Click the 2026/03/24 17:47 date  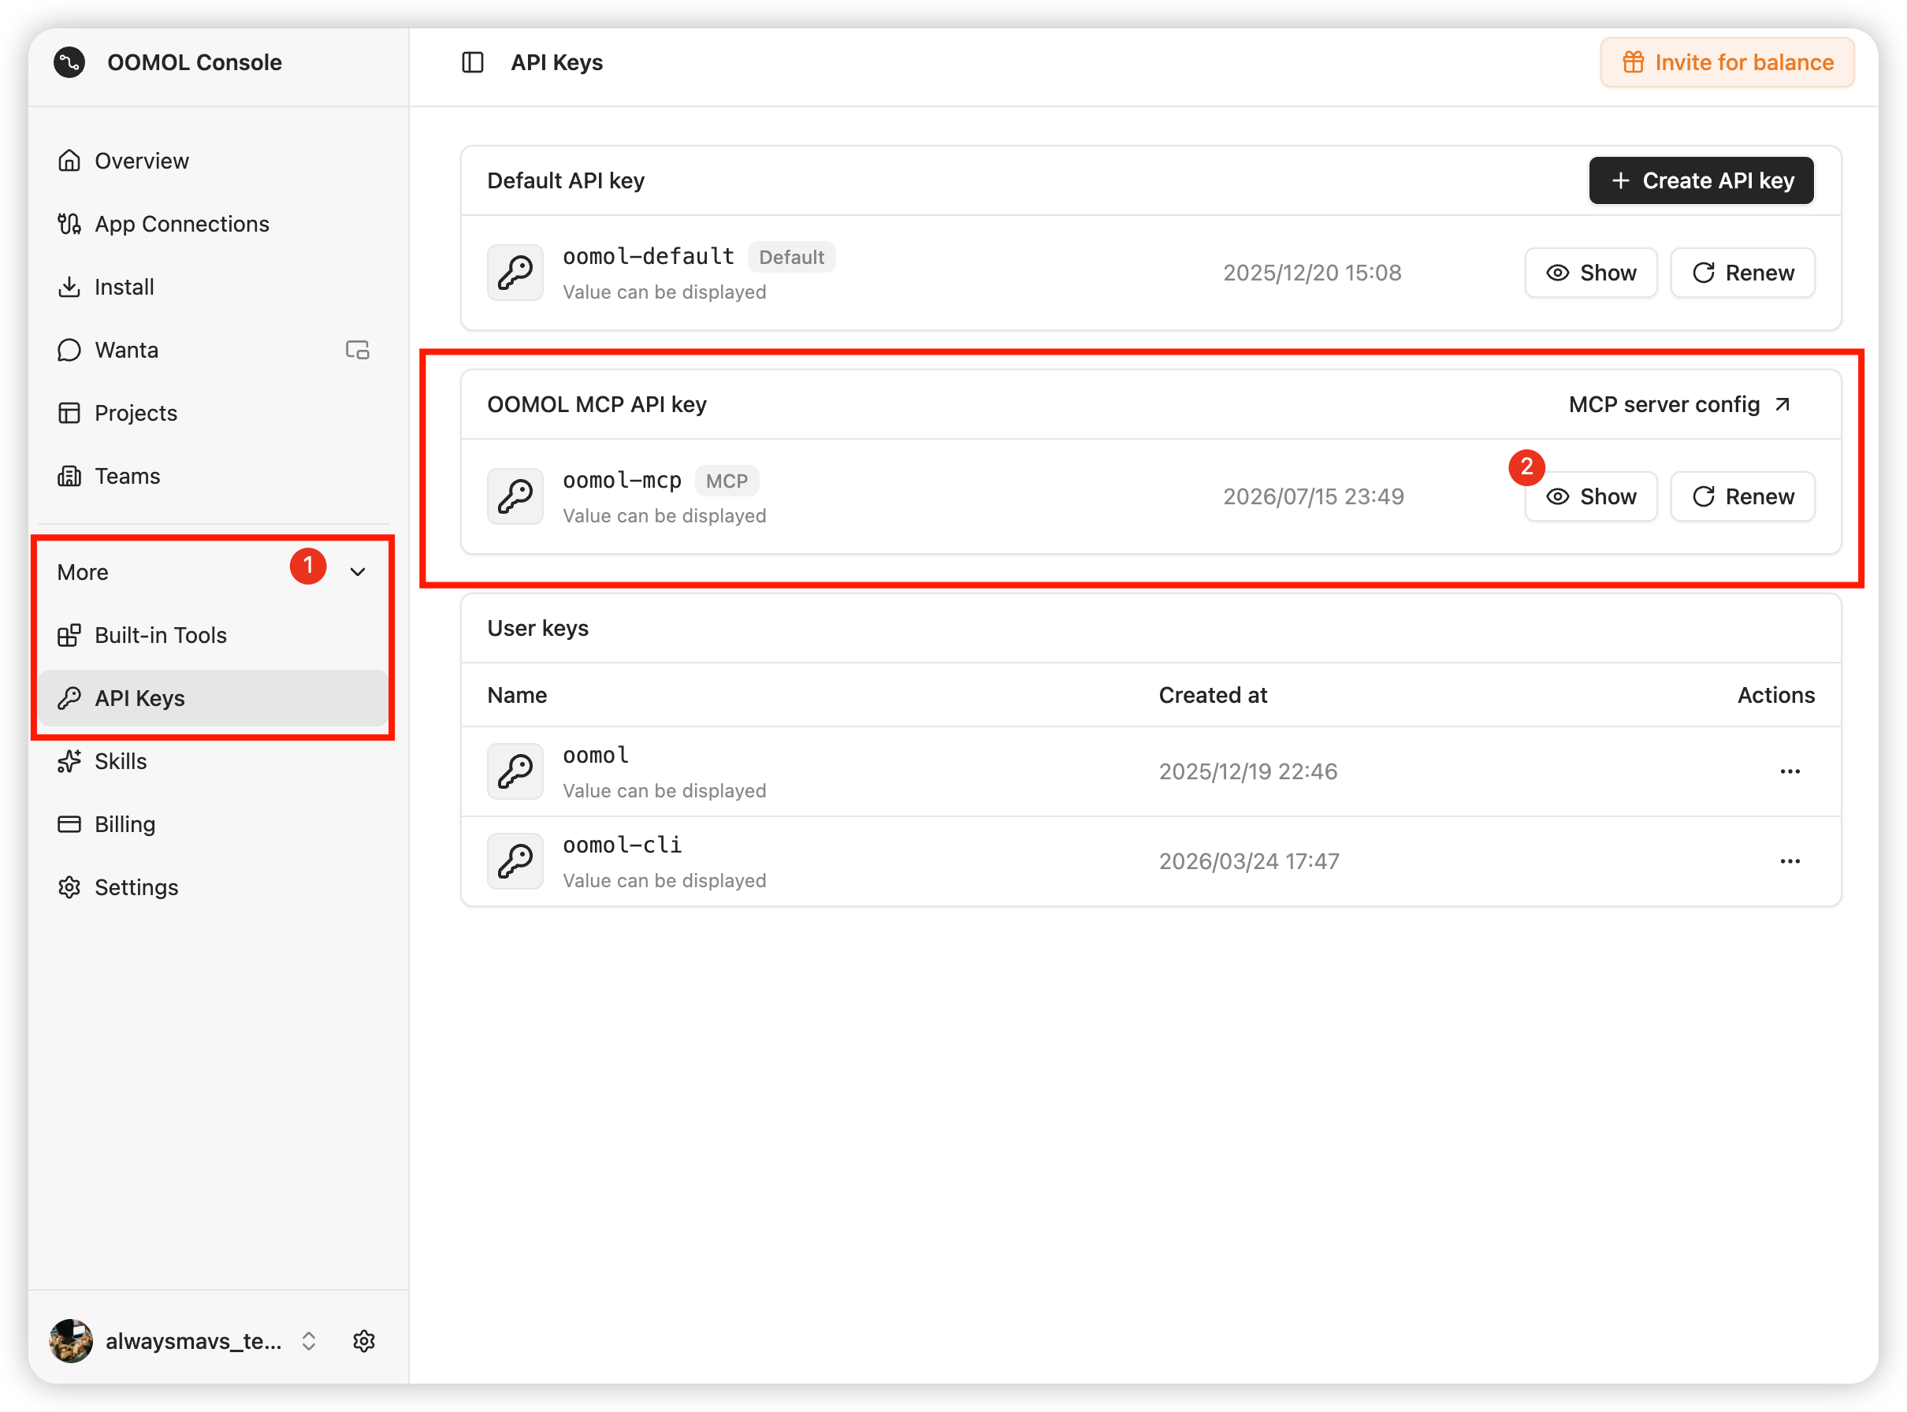point(1250,863)
